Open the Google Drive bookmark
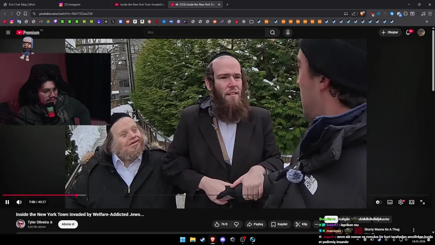 tap(48, 21)
